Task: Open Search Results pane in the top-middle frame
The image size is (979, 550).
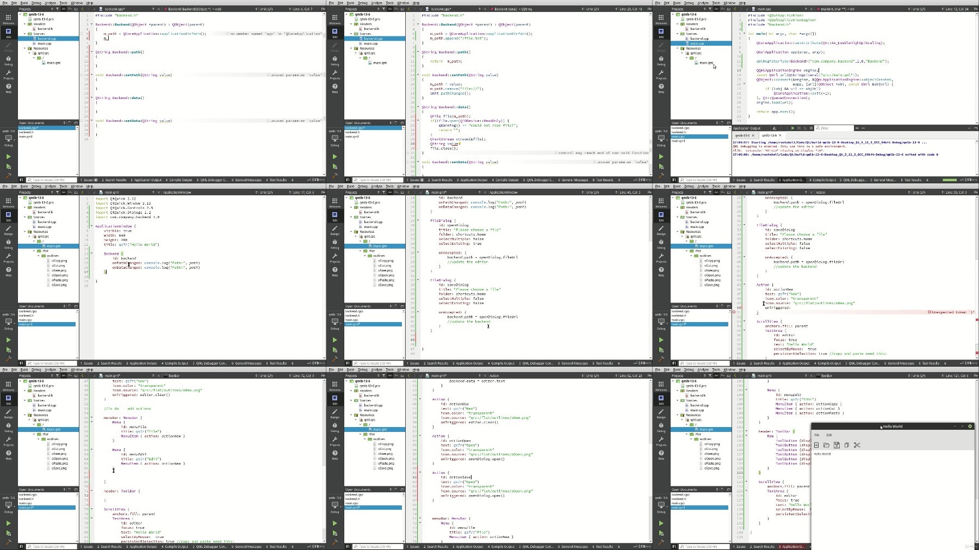Action: point(441,180)
